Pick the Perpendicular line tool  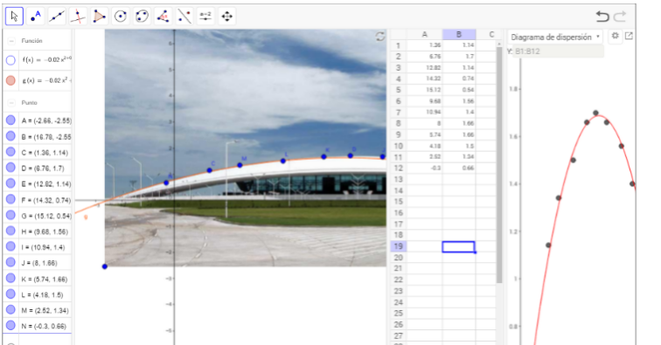[x=78, y=17]
